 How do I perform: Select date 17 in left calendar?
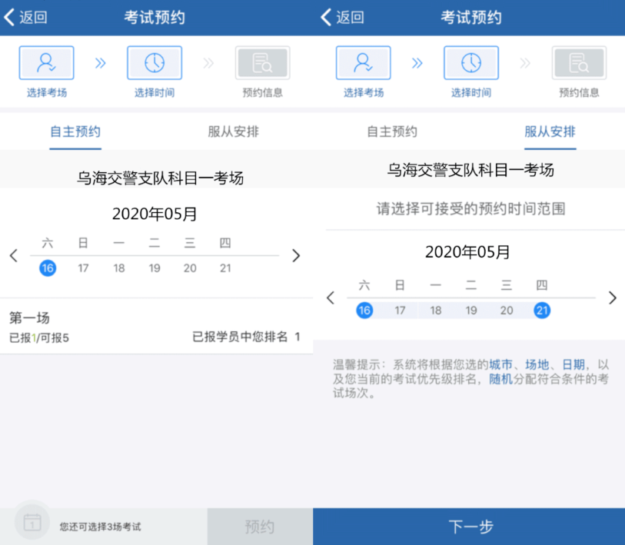tap(83, 268)
